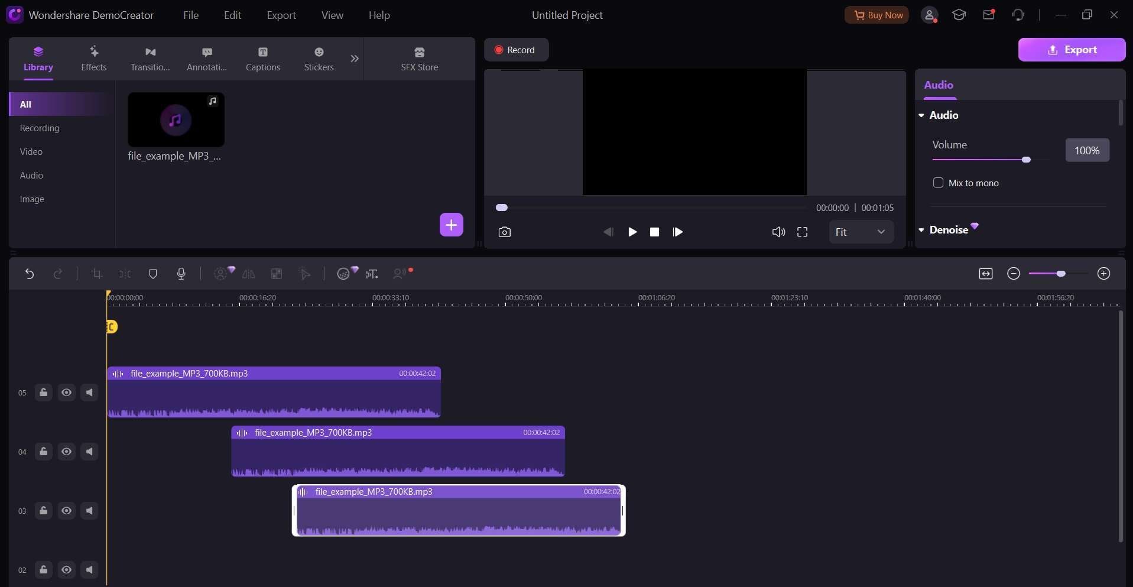Click the avatar recording icon
The height and width of the screenshot is (587, 1133).
(x=402, y=273)
